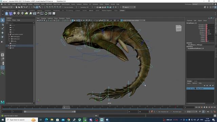Switch to the Octane shelf tab
The width and height of the screenshot is (217, 122).
(x=122, y=11)
